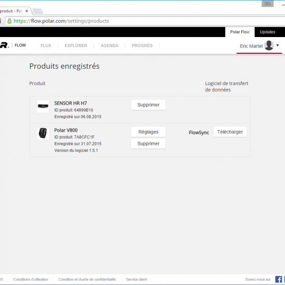Open the FLUX navigation menu
This screenshot has width=285, height=285.
46,46
